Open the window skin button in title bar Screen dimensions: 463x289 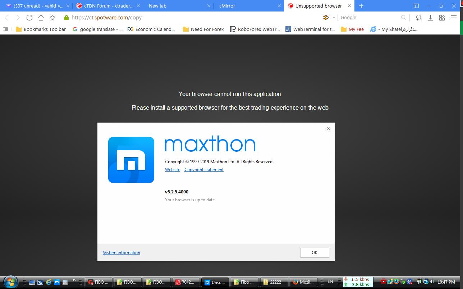coord(416,6)
